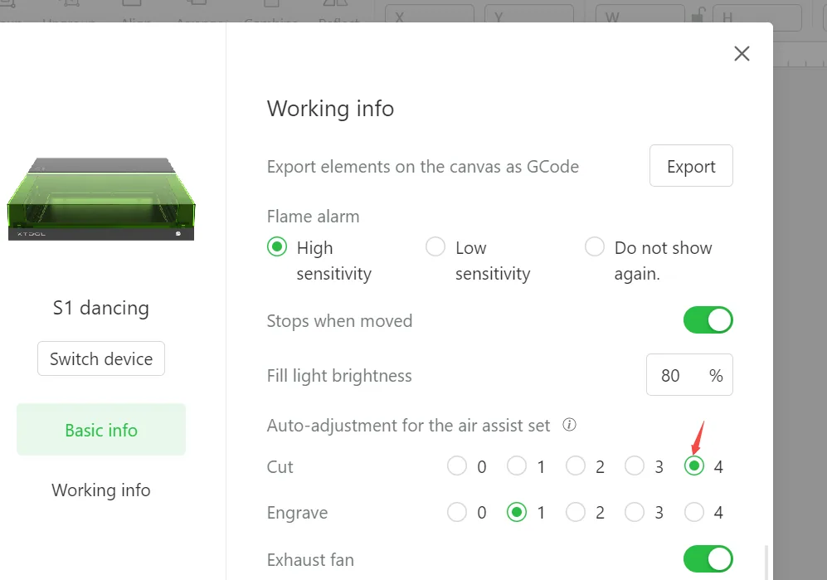Click the air assist info icon

pos(569,425)
